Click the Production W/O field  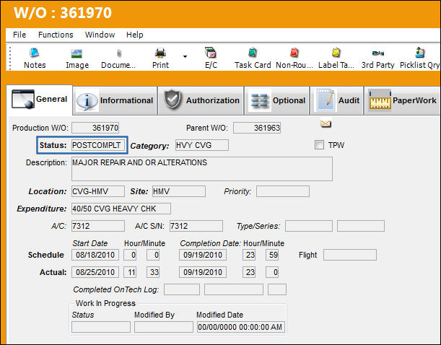pos(95,128)
